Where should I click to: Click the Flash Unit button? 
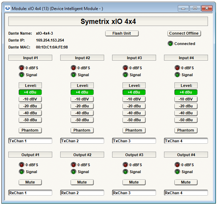(x=122, y=33)
